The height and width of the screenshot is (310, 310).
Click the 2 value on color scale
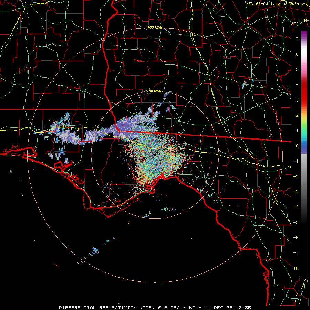click(297, 115)
